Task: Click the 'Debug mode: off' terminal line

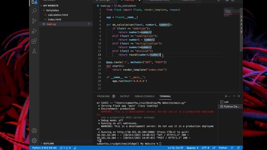Action: coord(111,120)
